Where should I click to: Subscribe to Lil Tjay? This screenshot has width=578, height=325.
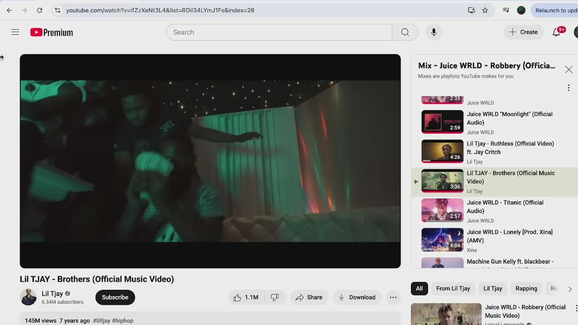(x=115, y=297)
